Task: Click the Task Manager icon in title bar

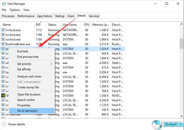Action: [x=4, y=4]
